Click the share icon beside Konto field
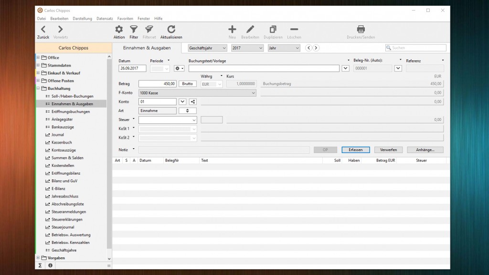Viewport: 489px width, 275px height. coord(192,101)
